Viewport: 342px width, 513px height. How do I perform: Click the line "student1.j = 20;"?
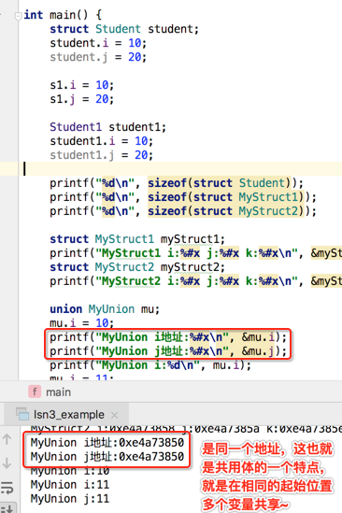coord(101,155)
